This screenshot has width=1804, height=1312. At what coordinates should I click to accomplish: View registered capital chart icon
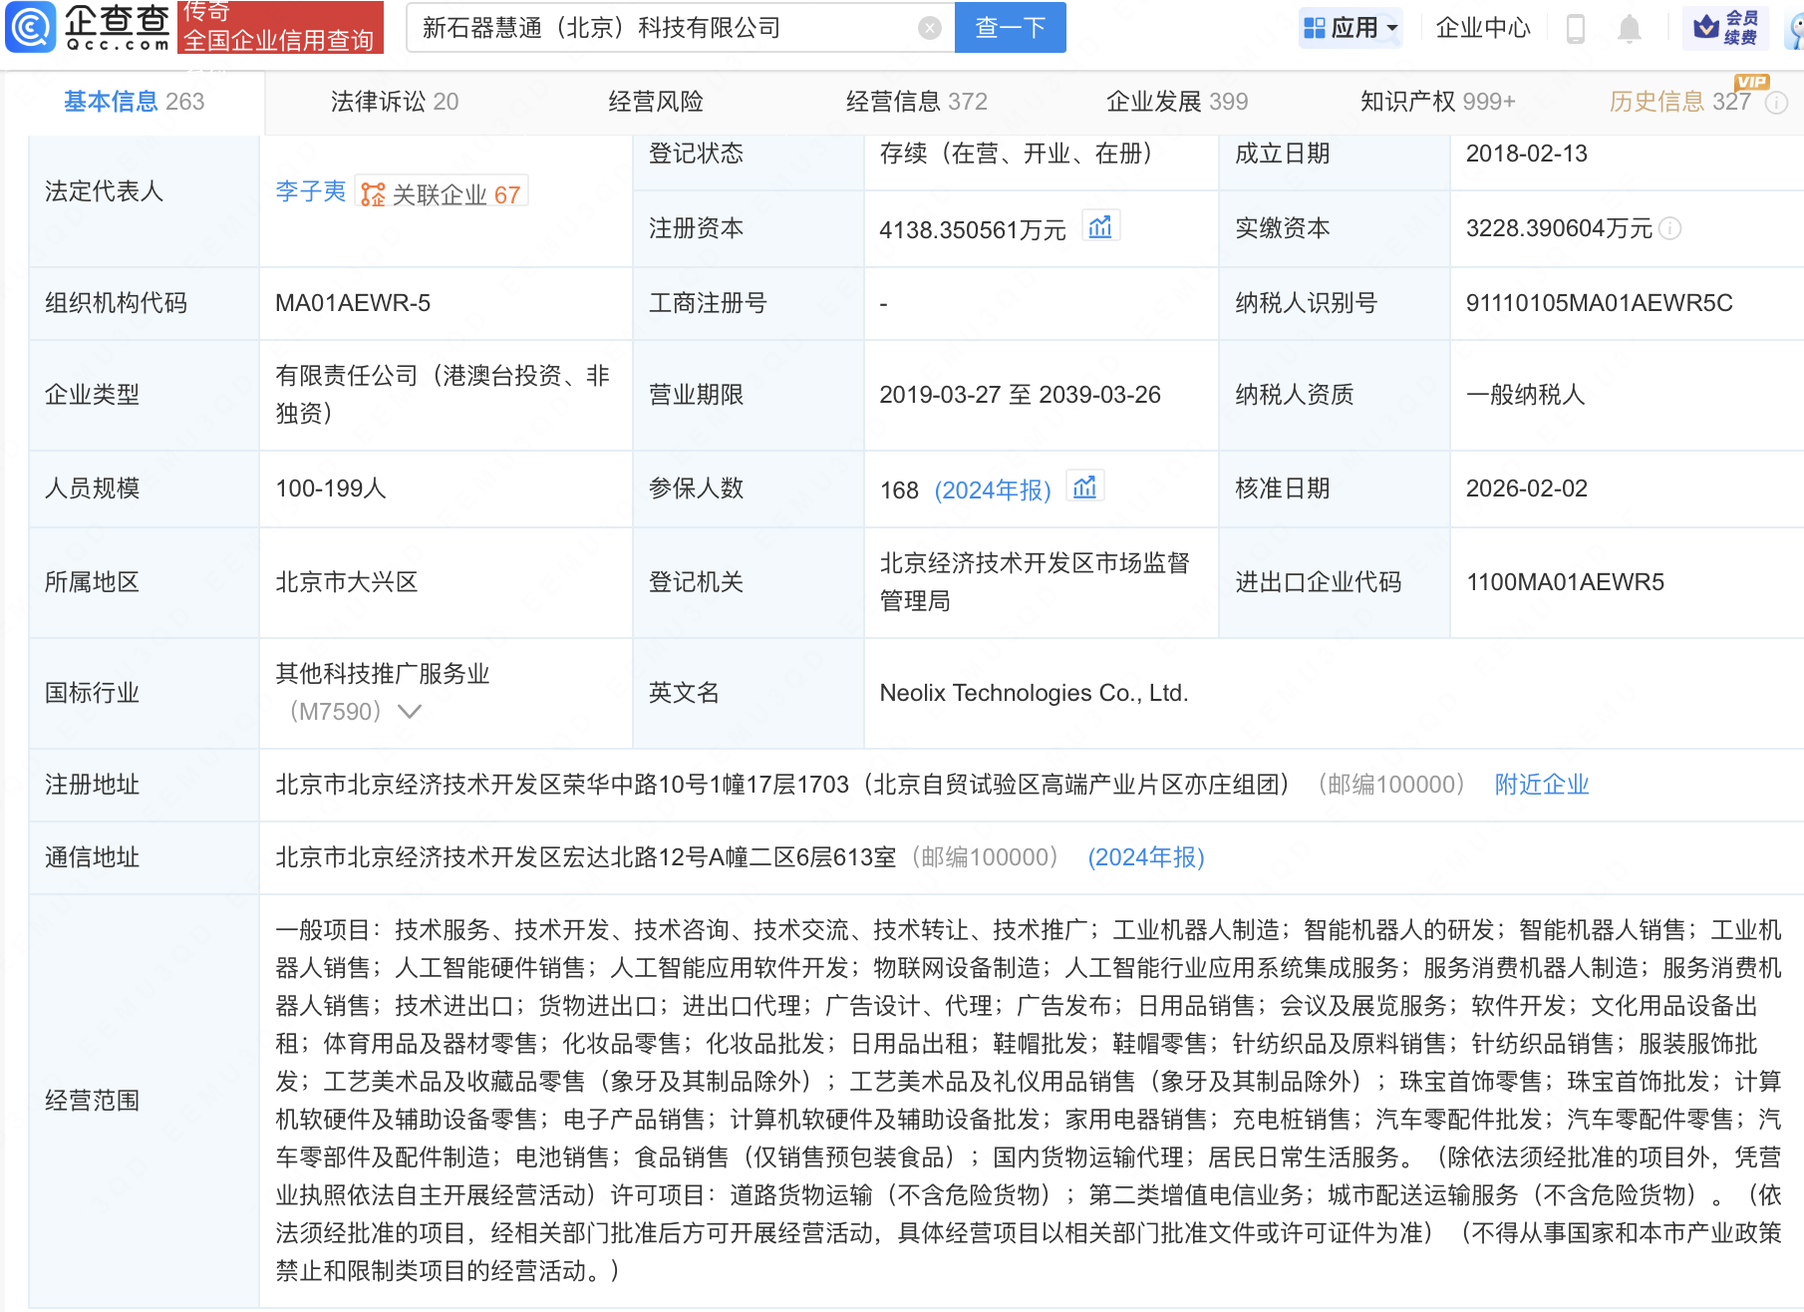(1100, 227)
